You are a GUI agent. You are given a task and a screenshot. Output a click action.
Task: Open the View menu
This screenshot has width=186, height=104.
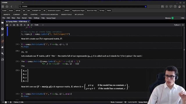13,18
